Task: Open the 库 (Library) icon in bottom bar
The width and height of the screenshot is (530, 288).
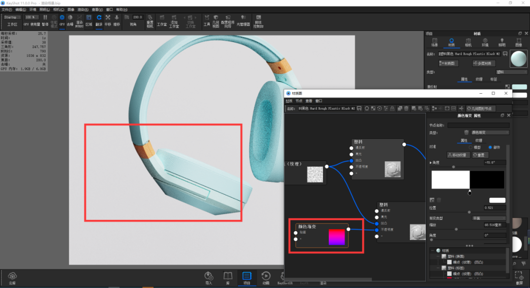Action: click(228, 276)
